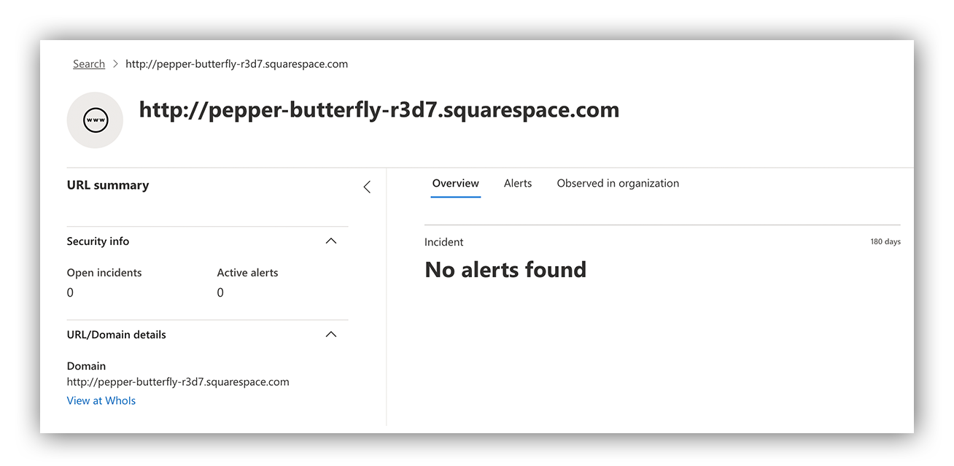954x466 pixels.
Task: Open the Overview tab
Action: click(x=456, y=184)
